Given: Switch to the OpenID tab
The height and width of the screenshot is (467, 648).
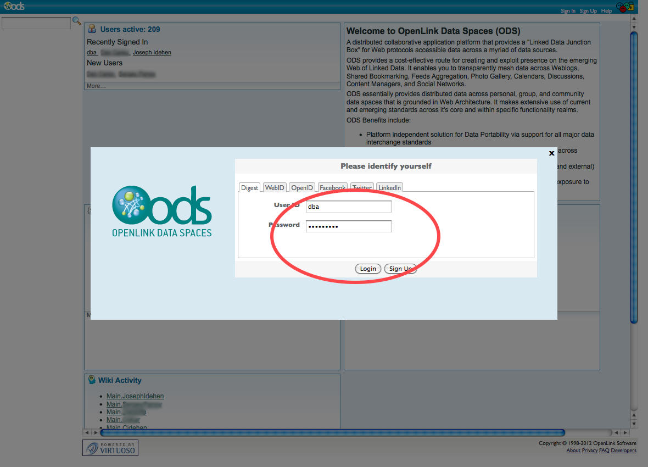Looking at the screenshot, I should [302, 188].
